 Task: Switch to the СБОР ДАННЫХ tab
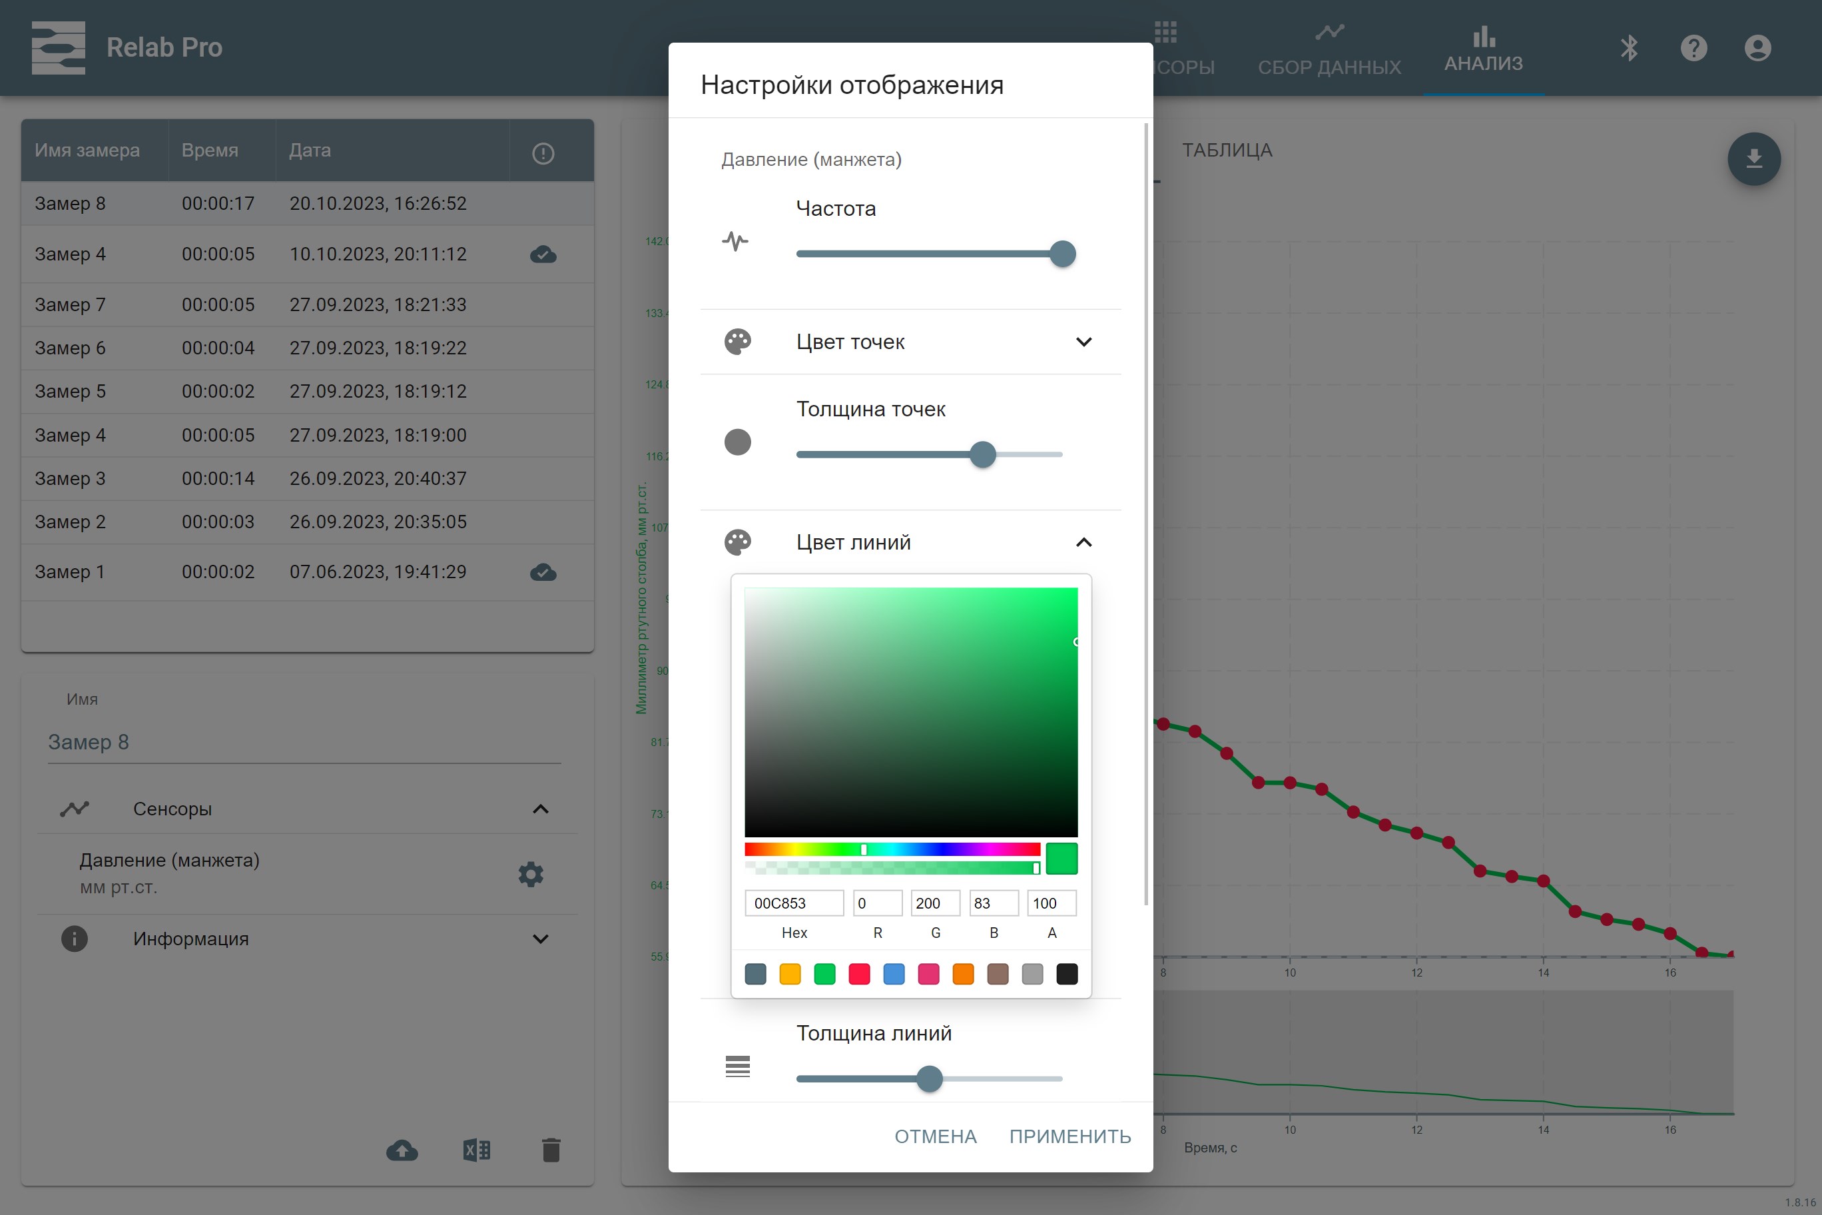click(1329, 49)
